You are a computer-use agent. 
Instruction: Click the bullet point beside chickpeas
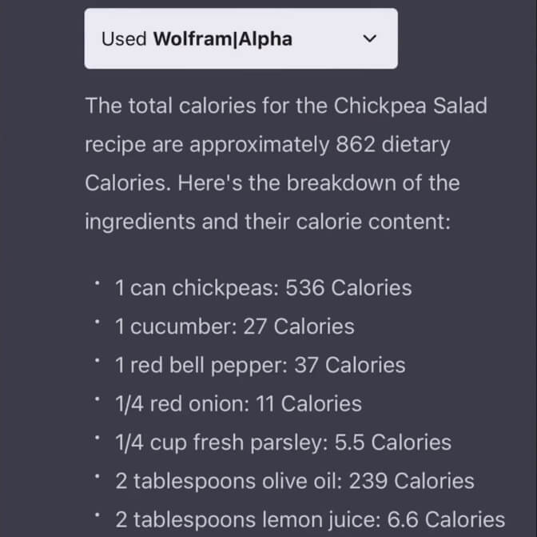coord(96,283)
